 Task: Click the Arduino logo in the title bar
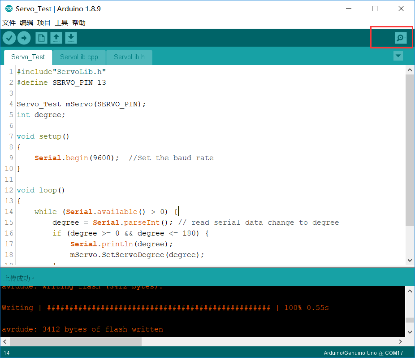[x=9, y=9]
